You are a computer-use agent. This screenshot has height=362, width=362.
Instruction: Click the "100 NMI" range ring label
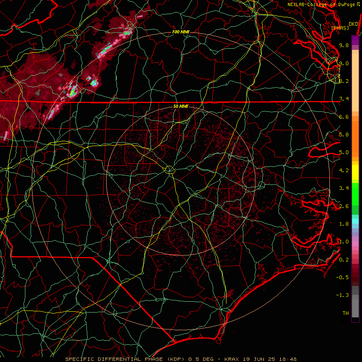181,32
